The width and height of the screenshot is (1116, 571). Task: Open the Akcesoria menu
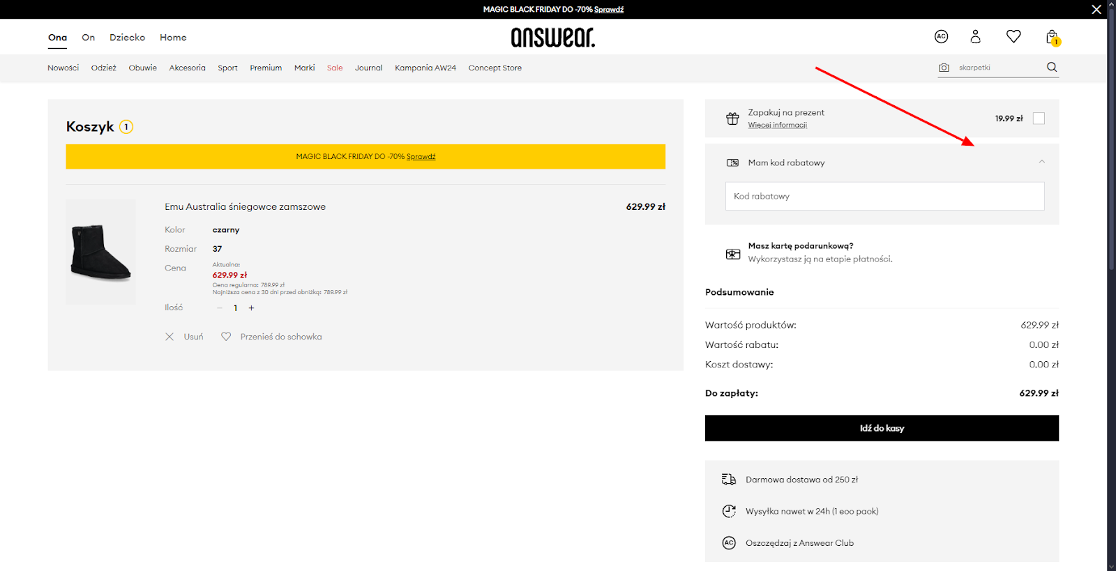click(187, 68)
